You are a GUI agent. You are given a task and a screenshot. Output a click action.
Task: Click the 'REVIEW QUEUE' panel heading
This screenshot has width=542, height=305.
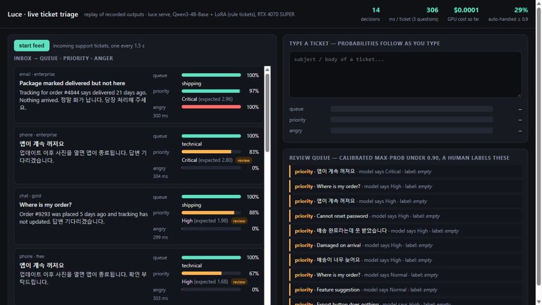[x=399, y=158]
